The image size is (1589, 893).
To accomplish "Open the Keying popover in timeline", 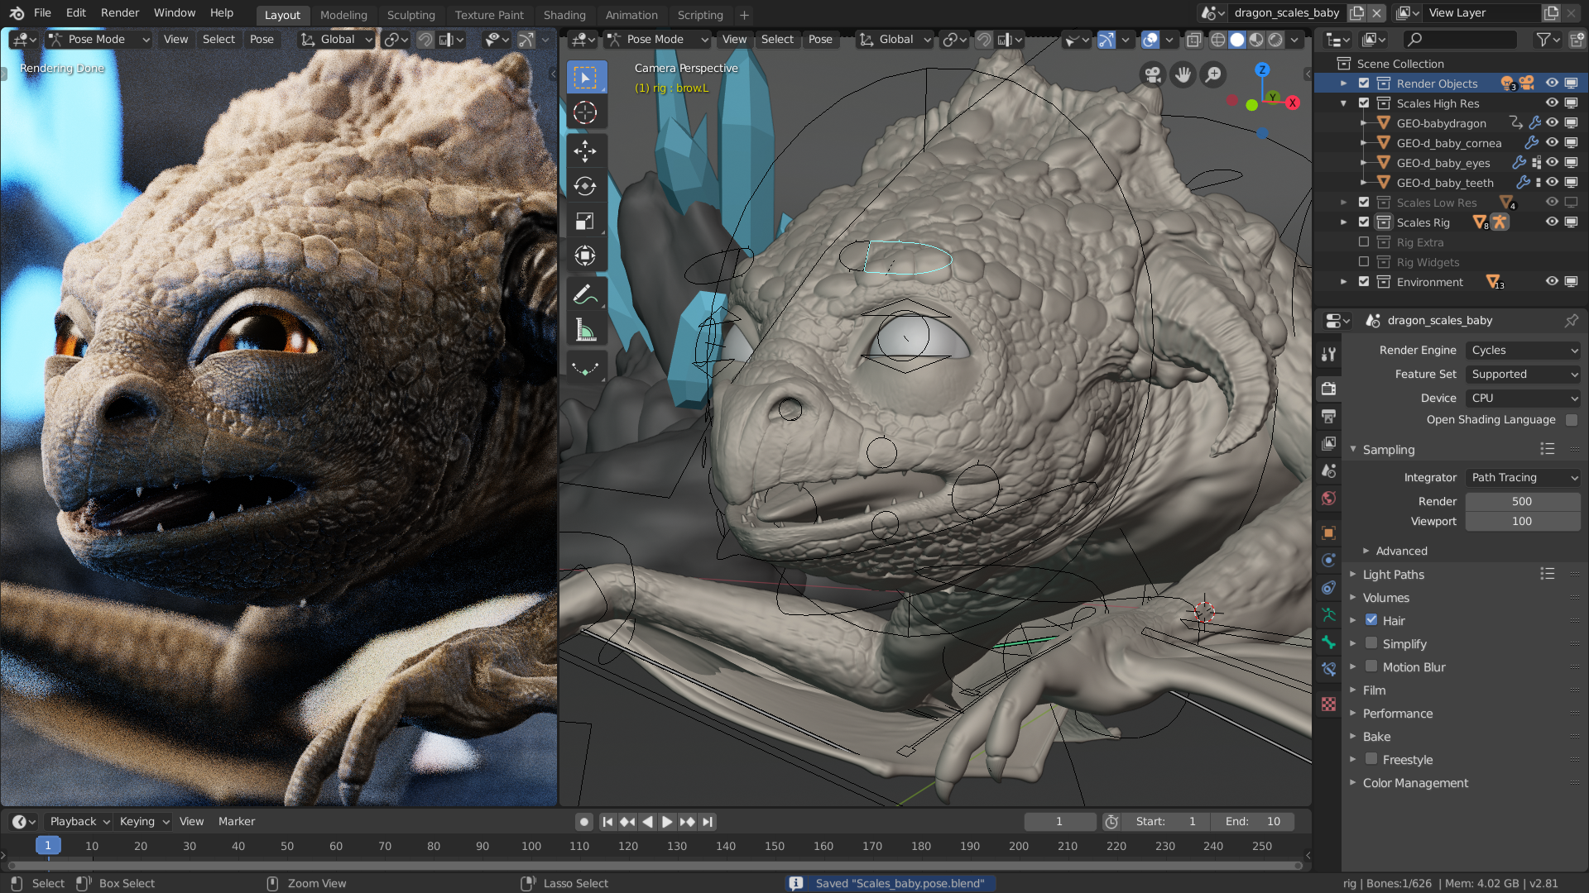I will [x=143, y=821].
